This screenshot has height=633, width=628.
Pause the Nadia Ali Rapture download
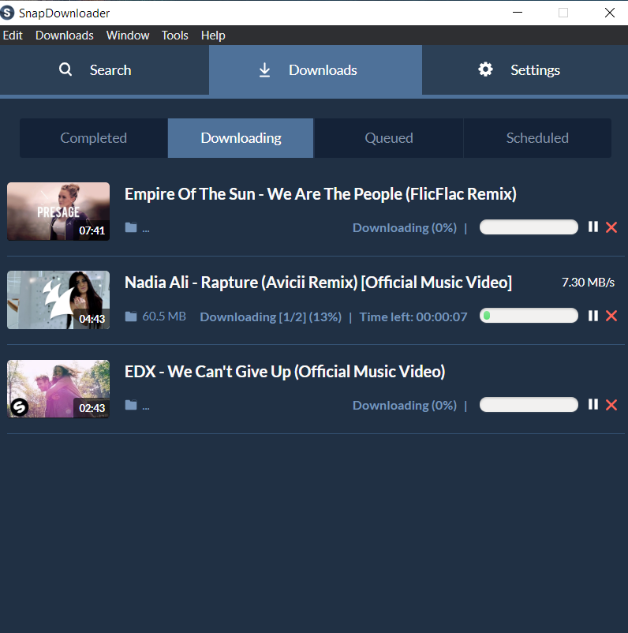tap(592, 316)
